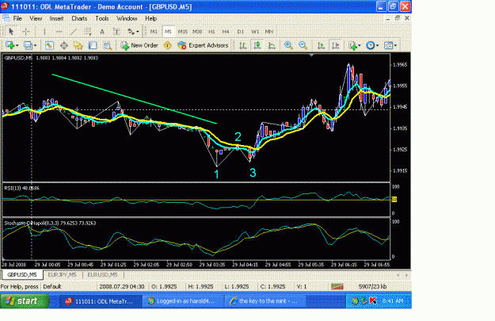The width and height of the screenshot is (495, 321).
Task: Enable Expert Advisors button
Action: point(203,45)
